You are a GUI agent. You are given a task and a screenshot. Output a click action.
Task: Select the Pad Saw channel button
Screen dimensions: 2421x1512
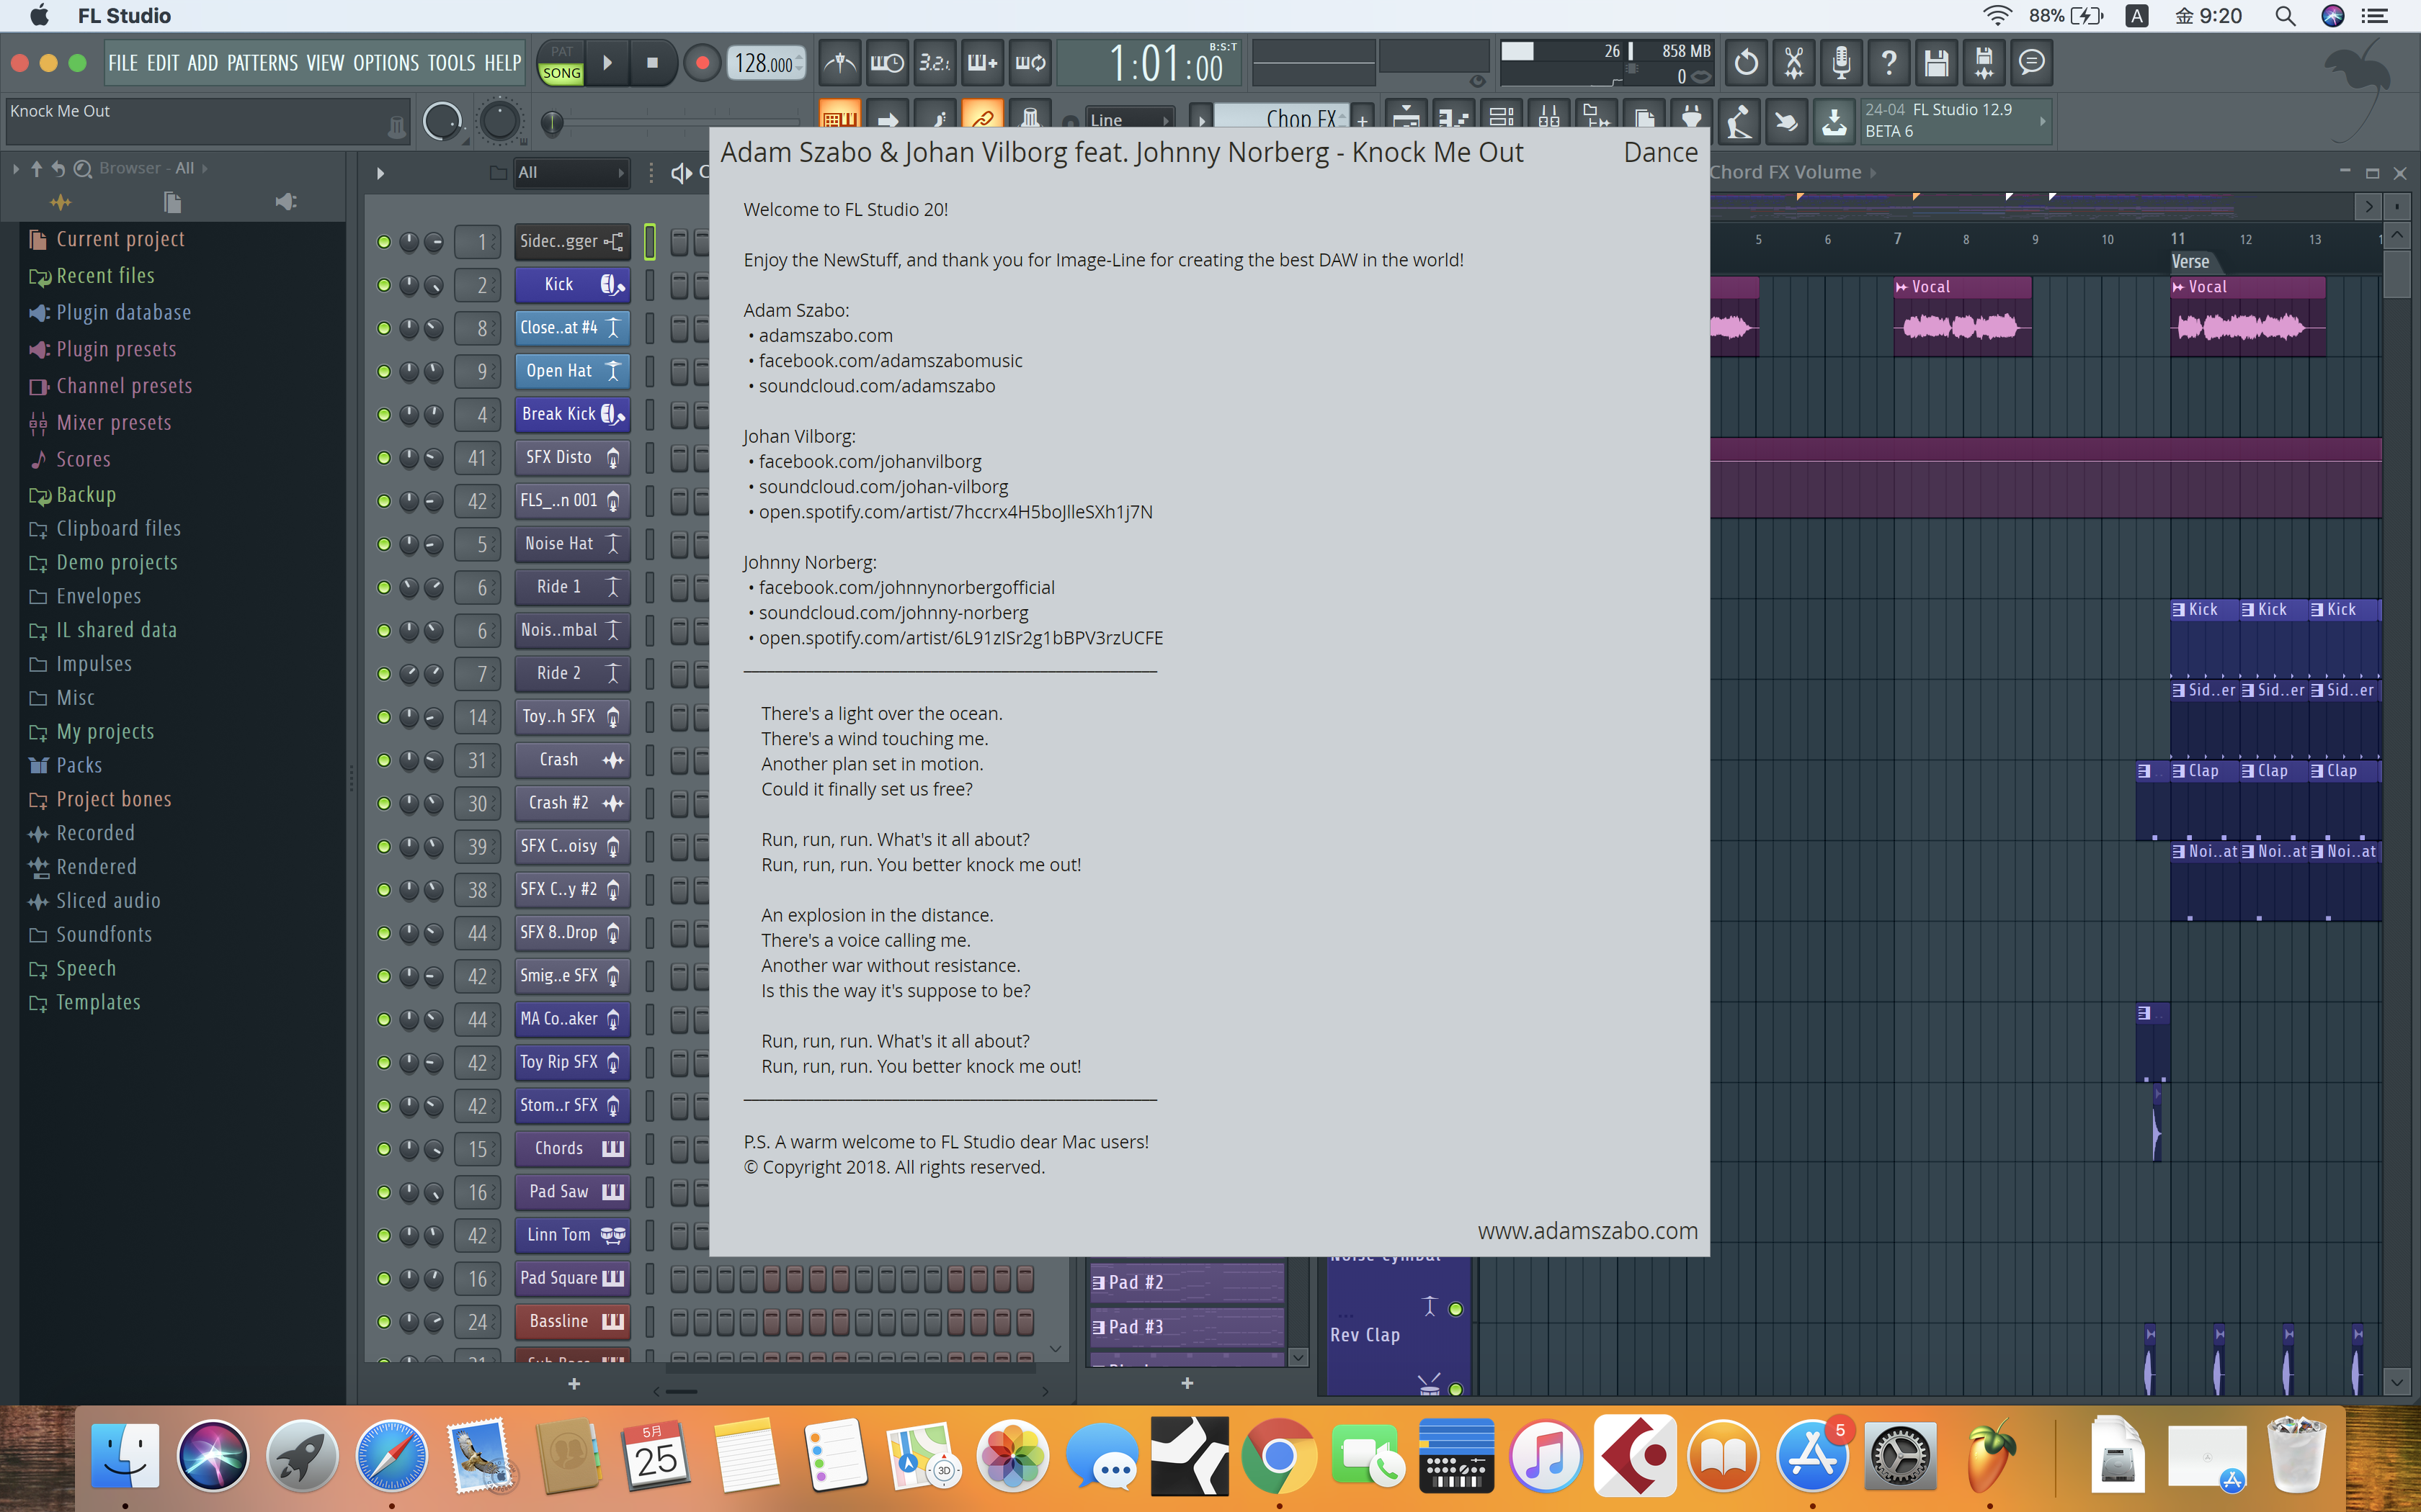[572, 1192]
